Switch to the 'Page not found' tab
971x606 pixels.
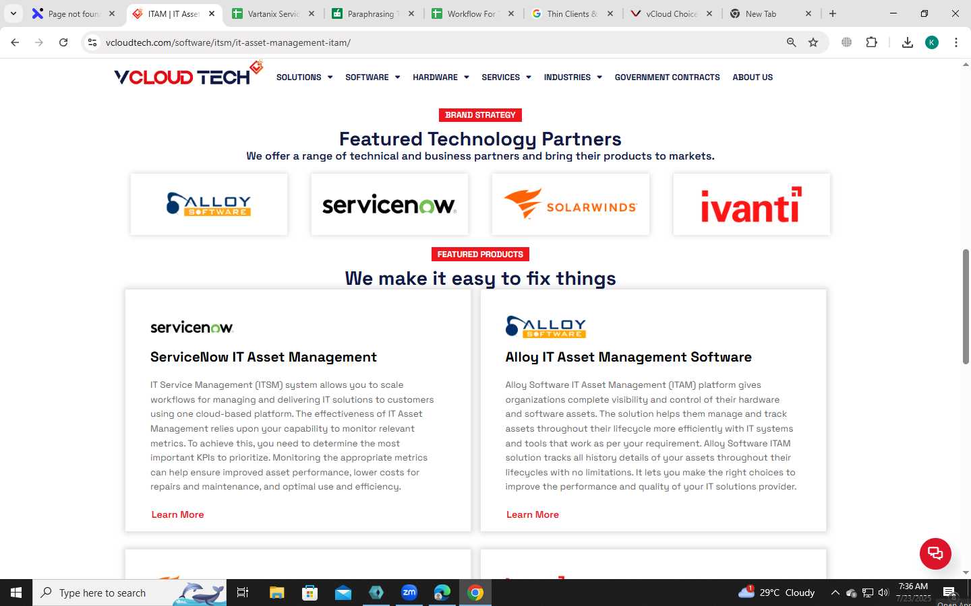73,13
